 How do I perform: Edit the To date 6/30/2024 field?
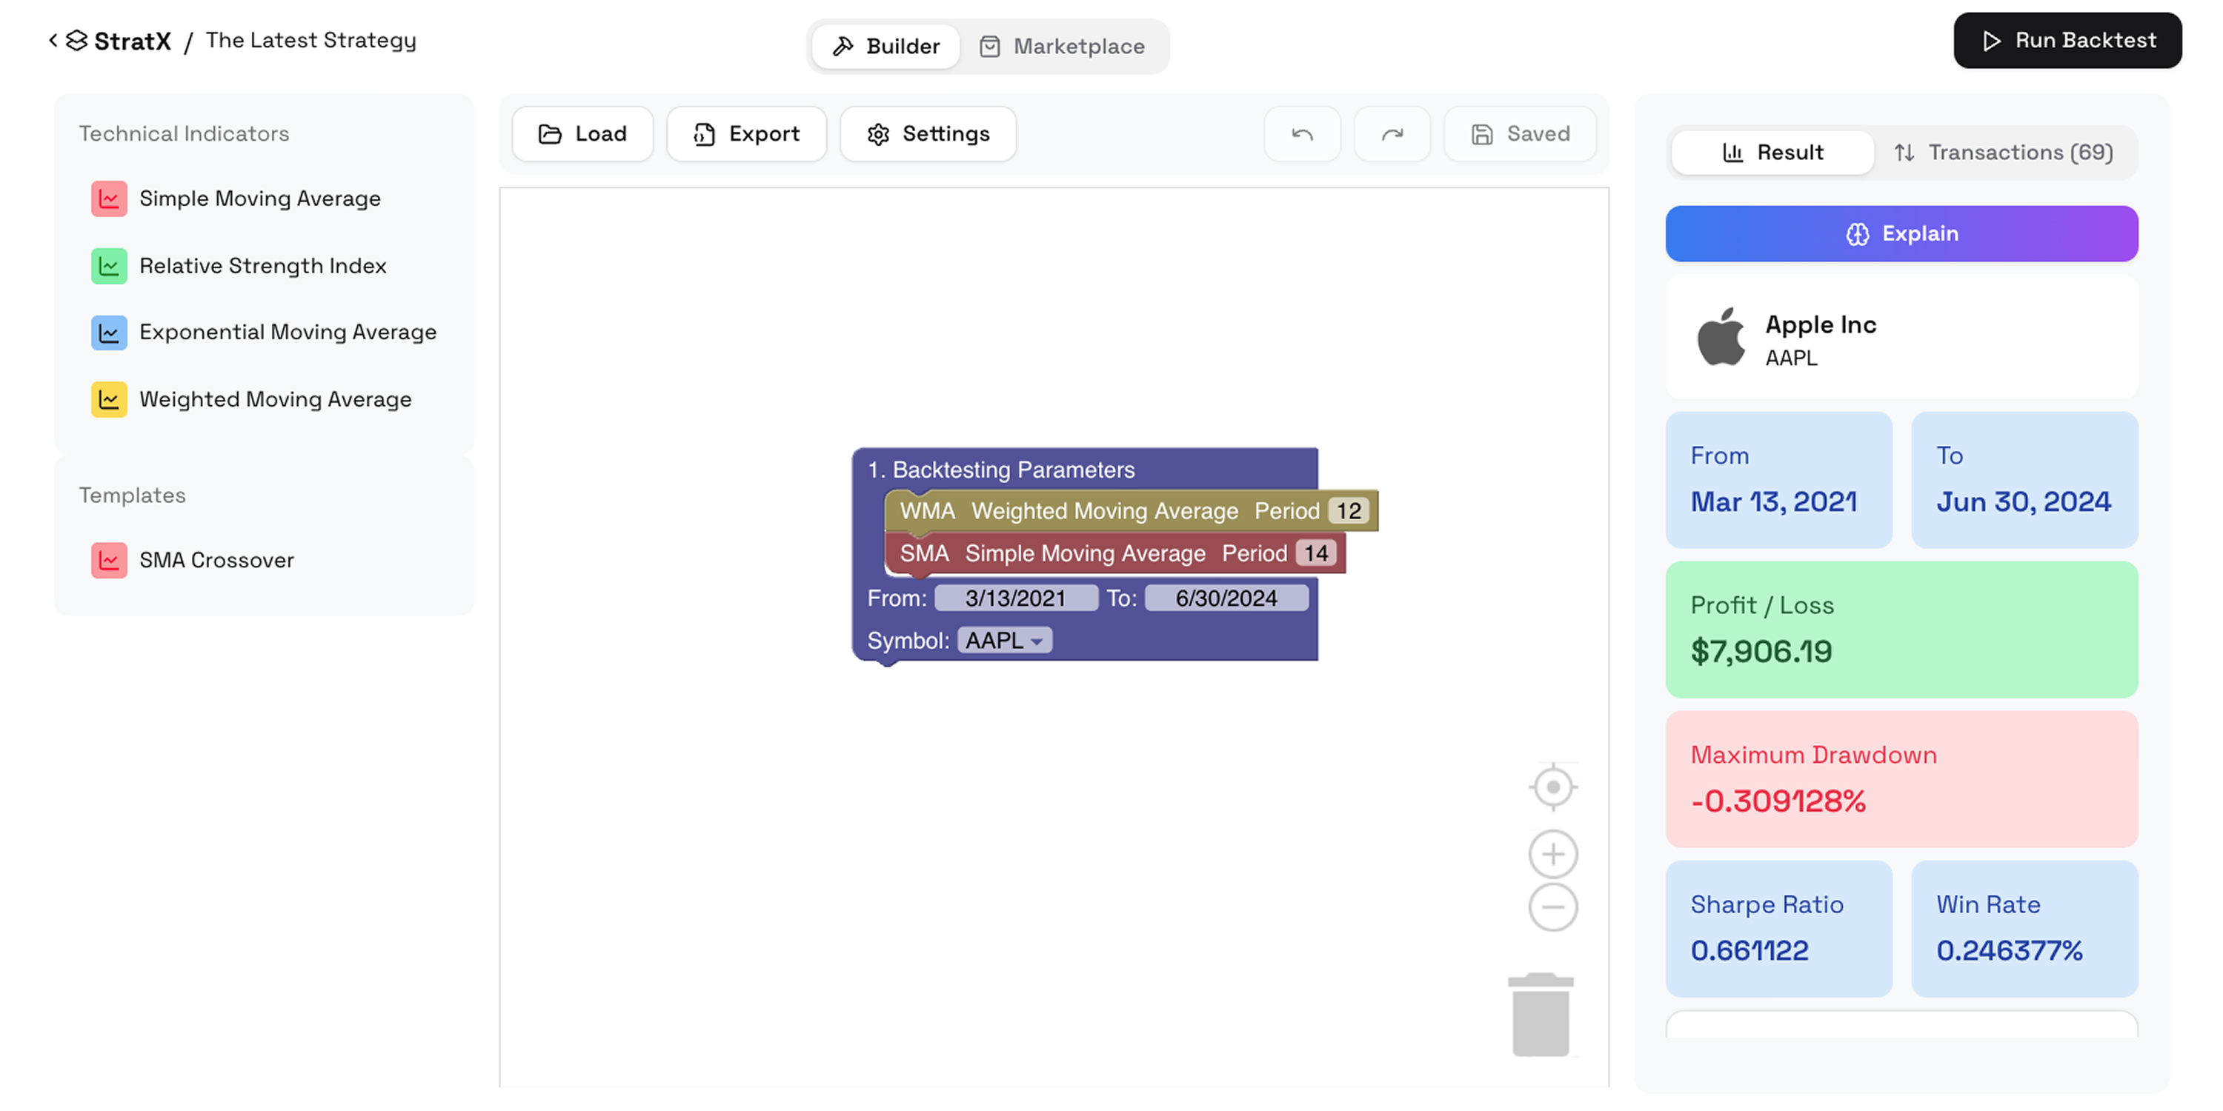[1226, 598]
